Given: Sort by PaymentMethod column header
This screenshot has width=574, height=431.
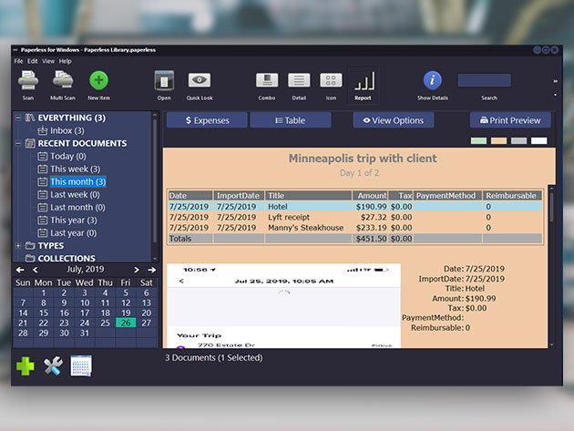Looking at the screenshot, I should tap(448, 196).
